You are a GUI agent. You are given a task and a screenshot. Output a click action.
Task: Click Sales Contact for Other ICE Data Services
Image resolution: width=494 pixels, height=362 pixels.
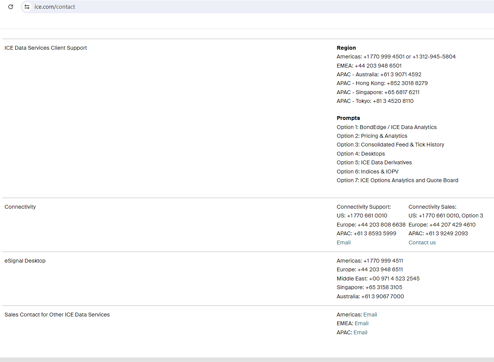click(57, 315)
